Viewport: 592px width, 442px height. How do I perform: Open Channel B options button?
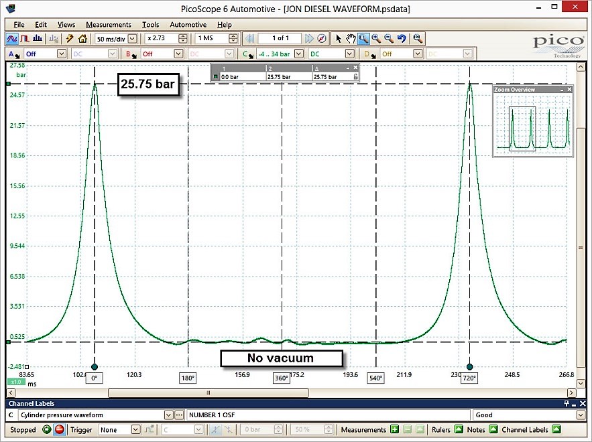(131, 54)
